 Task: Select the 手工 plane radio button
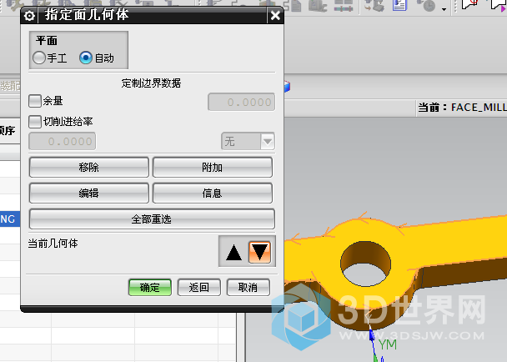point(39,58)
